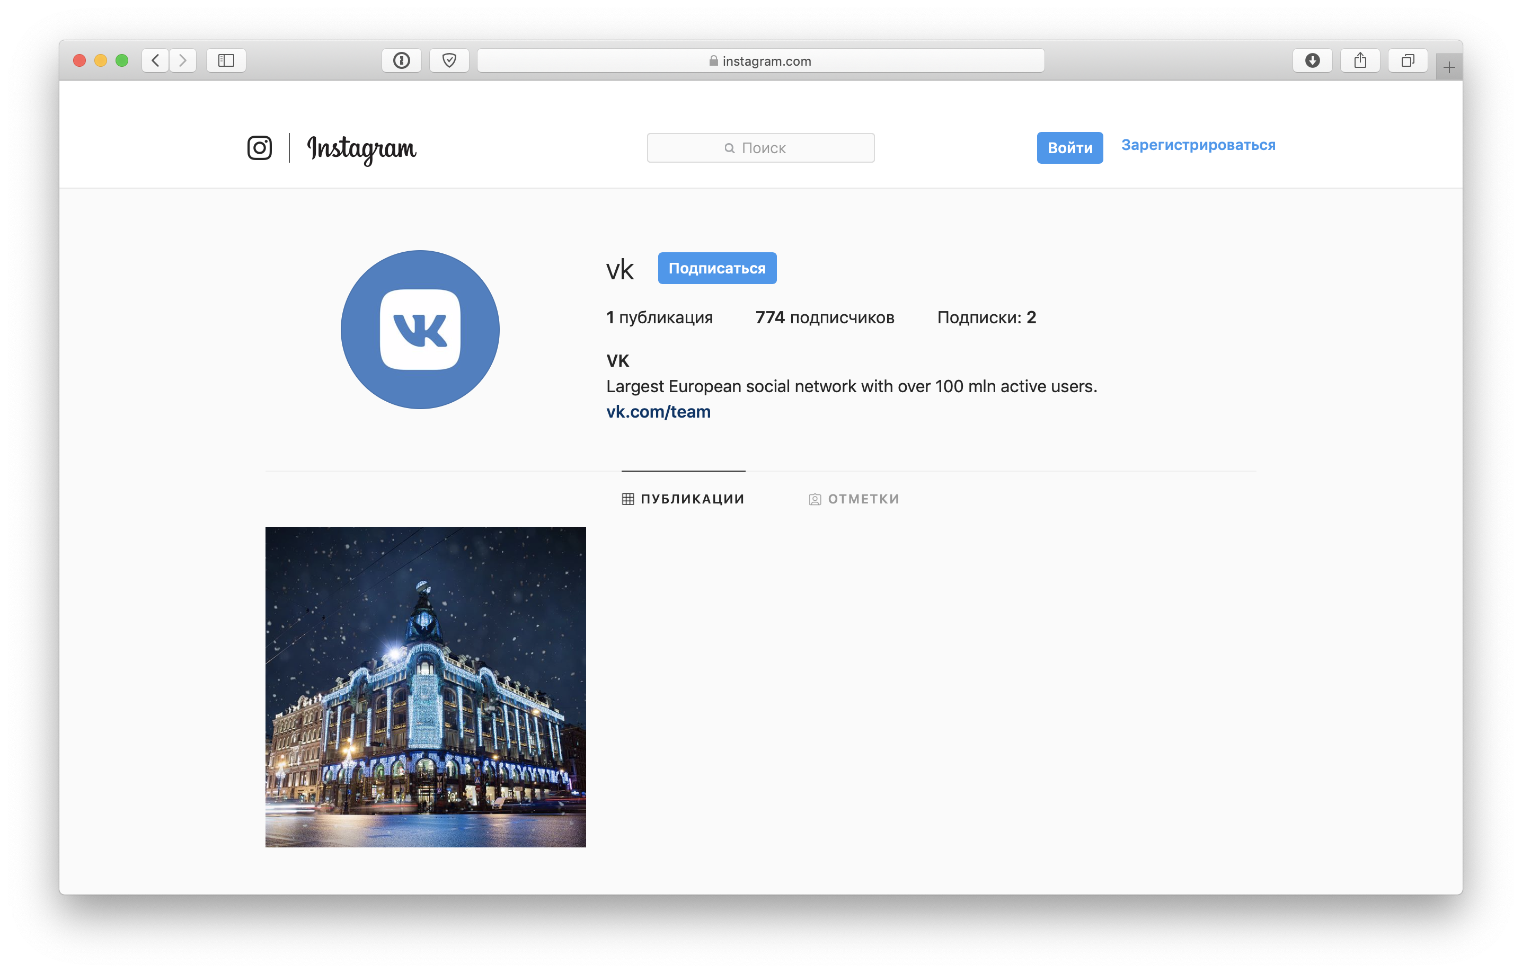Open the snowy building photo post

426,687
